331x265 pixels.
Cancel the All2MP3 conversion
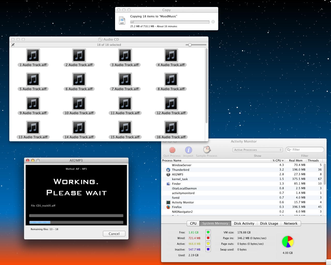coord(114,234)
